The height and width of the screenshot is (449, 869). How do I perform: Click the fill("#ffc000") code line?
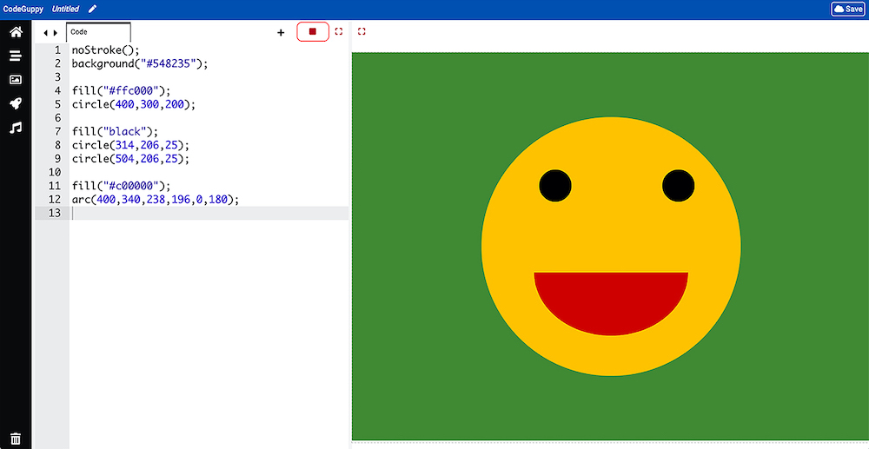click(x=122, y=91)
